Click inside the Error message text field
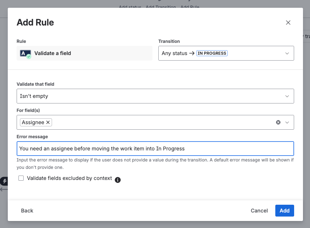Viewport: 310px width, 228px height. pyautogui.click(x=155, y=149)
